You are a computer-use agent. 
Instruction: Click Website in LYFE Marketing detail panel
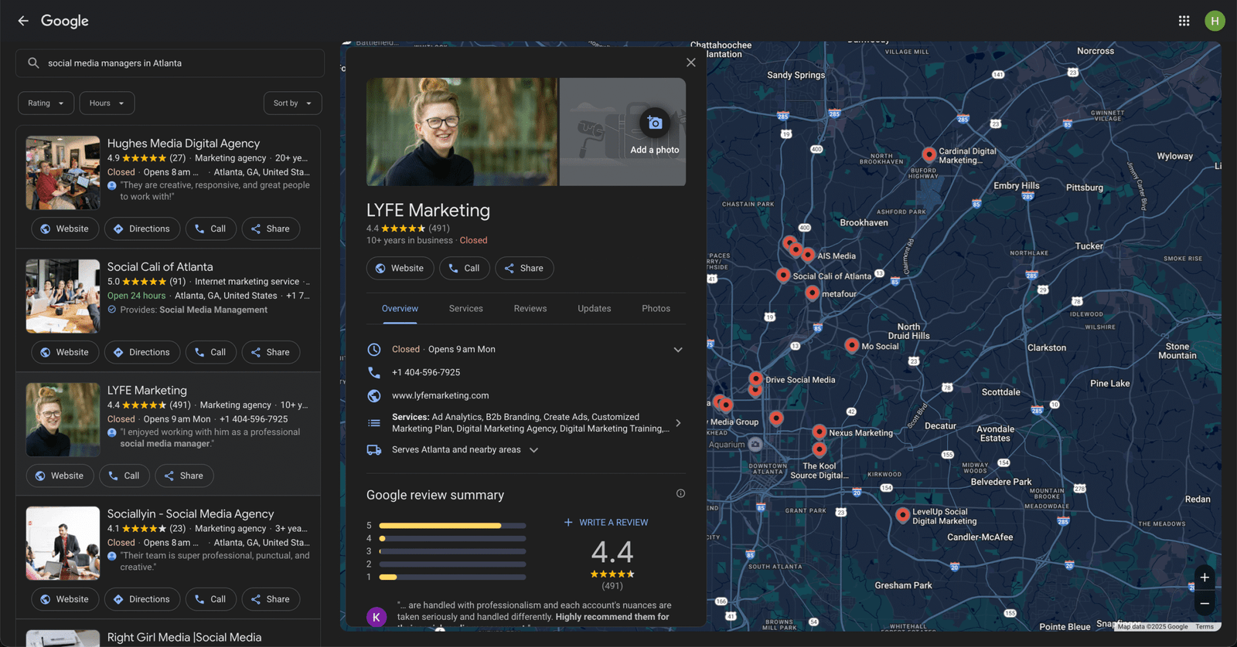click(x=400, y=269)
